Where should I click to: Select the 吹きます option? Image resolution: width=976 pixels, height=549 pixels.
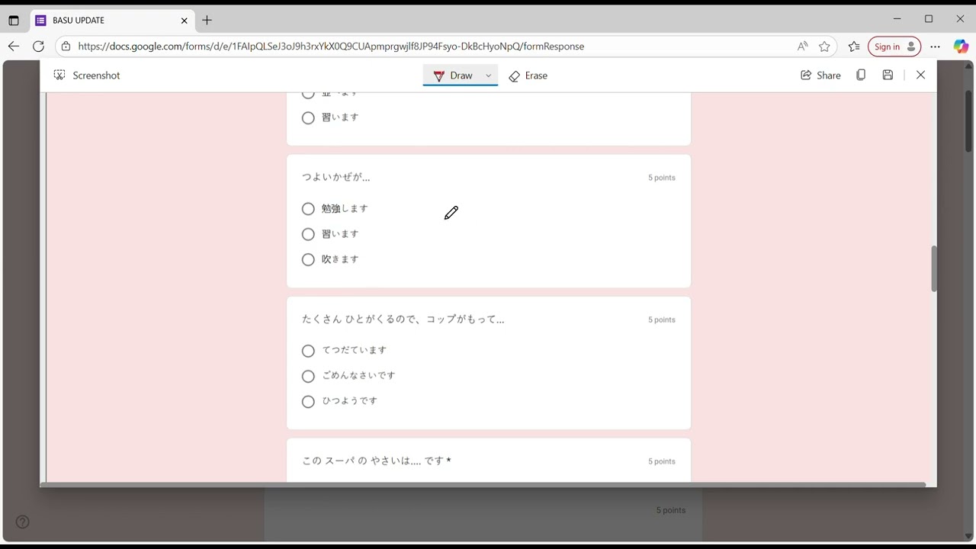(308, 260)
